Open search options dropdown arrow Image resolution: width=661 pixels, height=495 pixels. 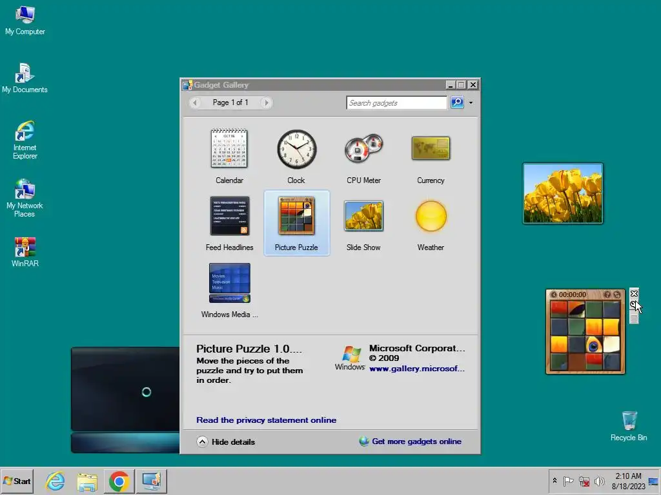(471, 102)
